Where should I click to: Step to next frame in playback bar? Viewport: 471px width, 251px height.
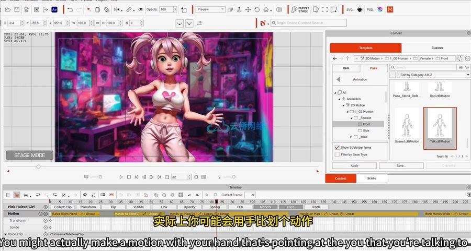pos(151,177)
